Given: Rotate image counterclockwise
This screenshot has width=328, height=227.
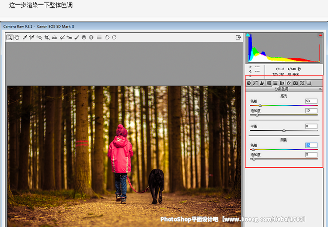Looking at the screenshot, I should point(107,38).
